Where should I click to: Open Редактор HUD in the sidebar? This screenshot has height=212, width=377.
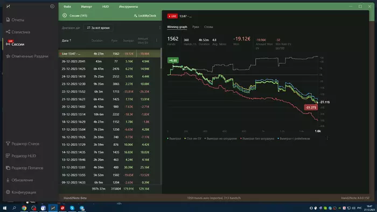pos(21,156)
